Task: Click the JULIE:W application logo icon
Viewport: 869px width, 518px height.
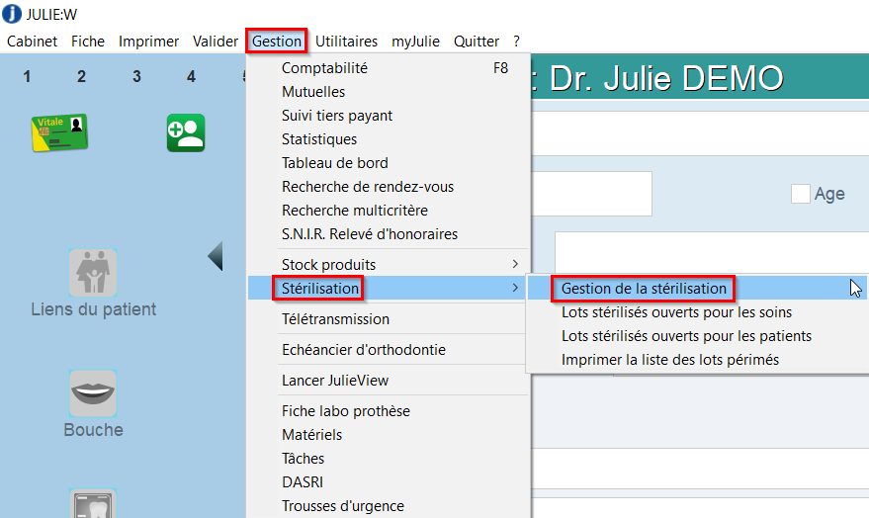Action: click(x=12, y=14)
